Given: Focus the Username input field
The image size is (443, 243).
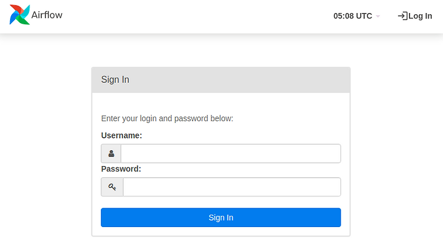Looking at the screenshot, I should point(230,154).
